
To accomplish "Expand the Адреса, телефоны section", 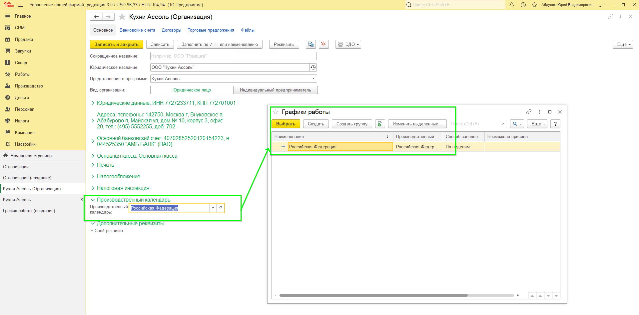I will pos(160,121).
